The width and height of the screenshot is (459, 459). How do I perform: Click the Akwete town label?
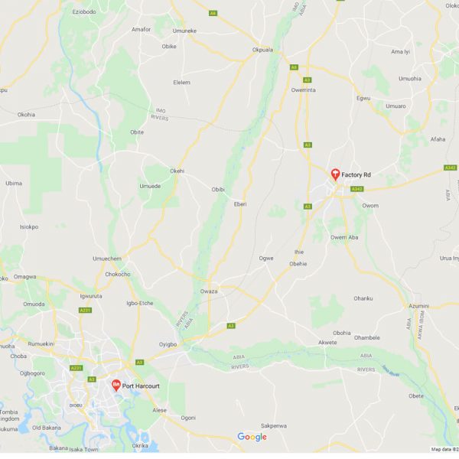(327, 342)
